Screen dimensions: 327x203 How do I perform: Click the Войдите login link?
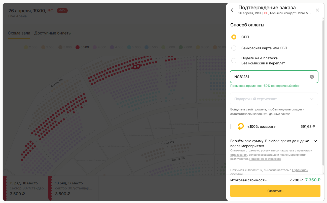click(236, 109)
